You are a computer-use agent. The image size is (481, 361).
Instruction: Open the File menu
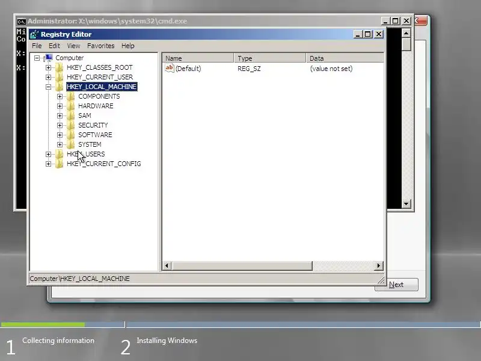pos(37,46)
